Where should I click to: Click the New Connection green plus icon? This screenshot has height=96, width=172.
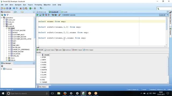click(x=2, y=15)
